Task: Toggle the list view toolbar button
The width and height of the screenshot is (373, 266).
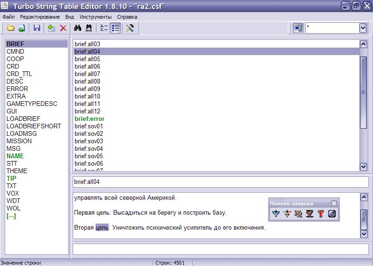Action: pyautogui.click(x=115, y=28)
